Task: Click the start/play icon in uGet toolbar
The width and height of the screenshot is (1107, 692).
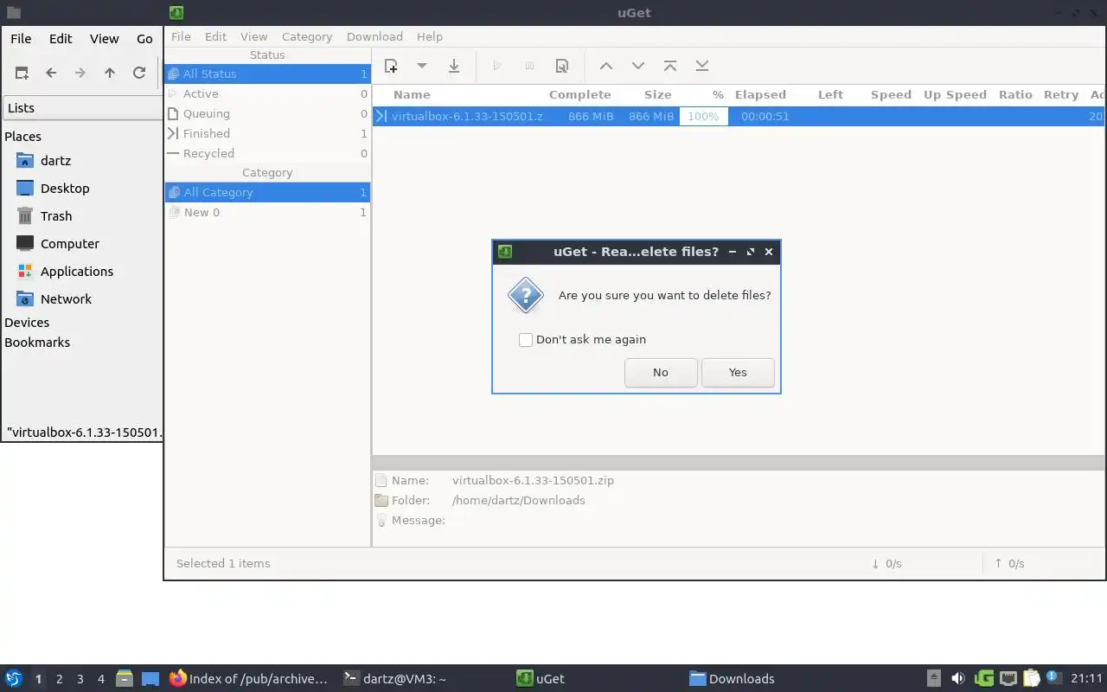Action: tap(496, 66)
